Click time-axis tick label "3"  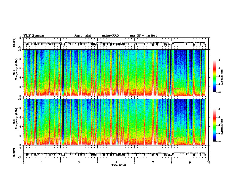tap(79, 162)
